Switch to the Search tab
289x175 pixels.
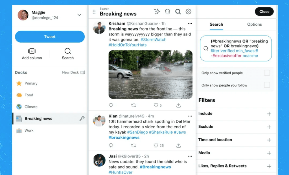coord(216,24)
